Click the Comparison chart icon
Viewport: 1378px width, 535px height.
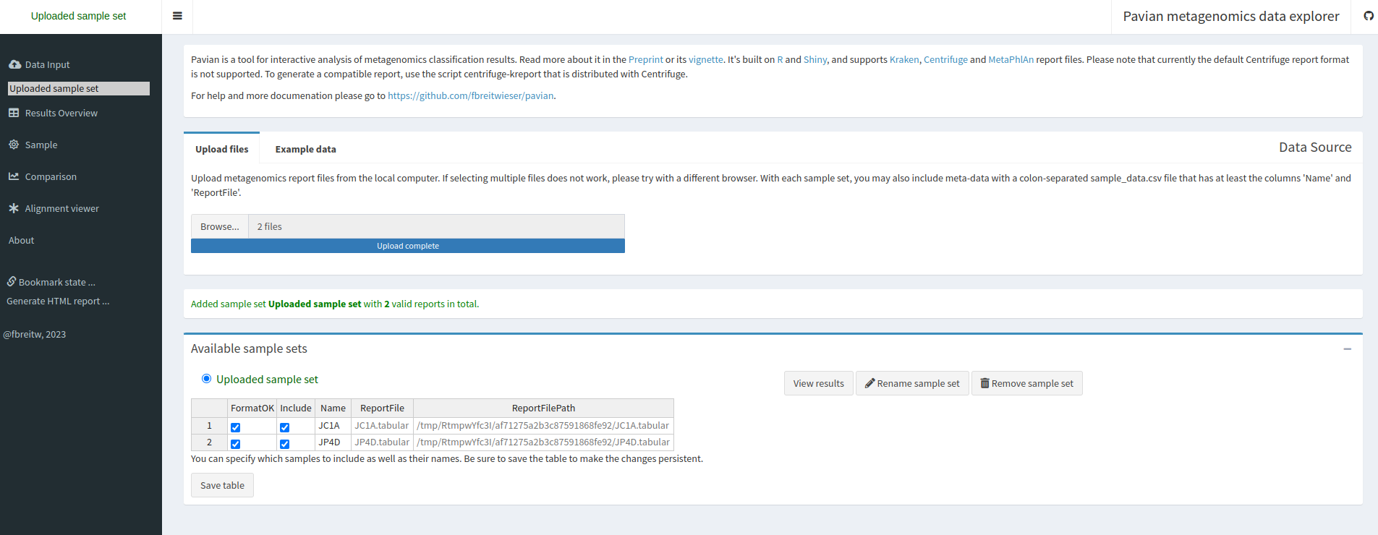(14, 176)
